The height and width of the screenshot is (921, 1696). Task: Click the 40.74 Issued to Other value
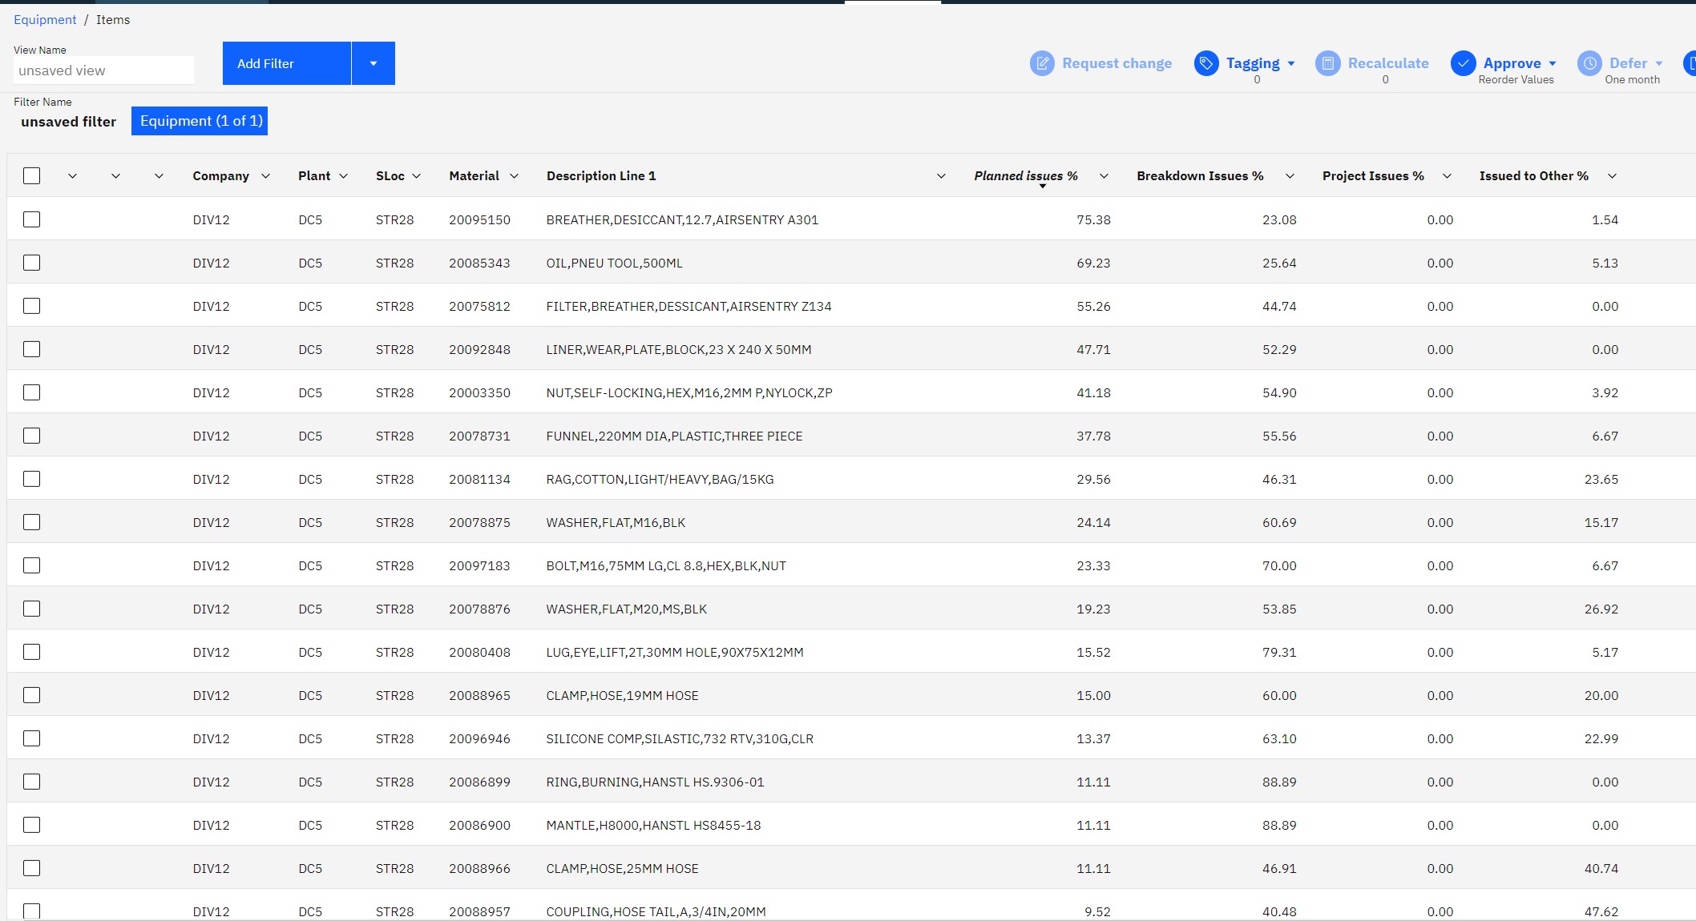[x=1601, y=868]
